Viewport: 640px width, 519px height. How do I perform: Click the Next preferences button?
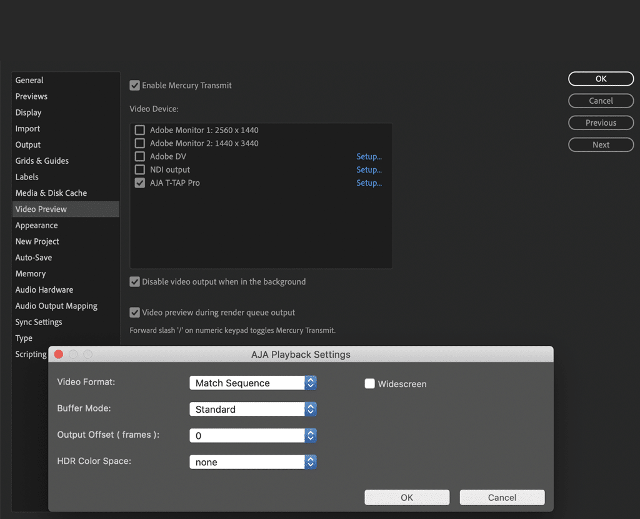click(x=601, y=144)
